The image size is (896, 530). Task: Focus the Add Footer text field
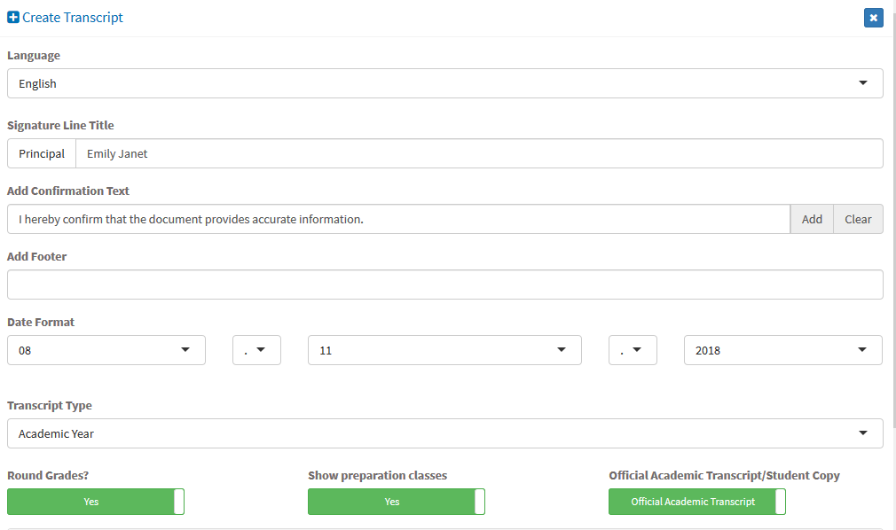point(445,284)
